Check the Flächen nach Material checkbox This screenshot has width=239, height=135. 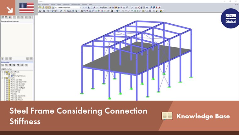click(x=7, y=86)
